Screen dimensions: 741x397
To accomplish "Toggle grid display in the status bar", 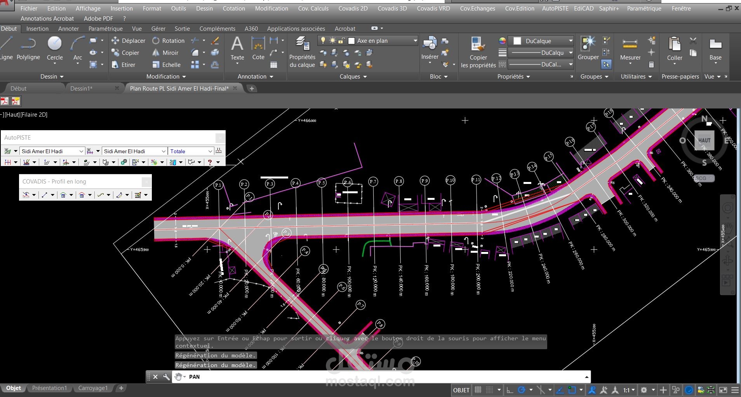I will click(479, 390).
